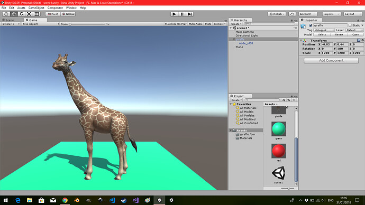Screen dimensions: 365x205
Task: Select Plane in Hierarchy
Action: (239, 47)
